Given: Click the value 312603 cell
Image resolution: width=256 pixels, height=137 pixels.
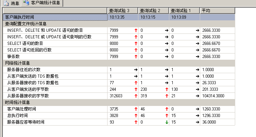Looking at the screenshot, I should point(122,96).
